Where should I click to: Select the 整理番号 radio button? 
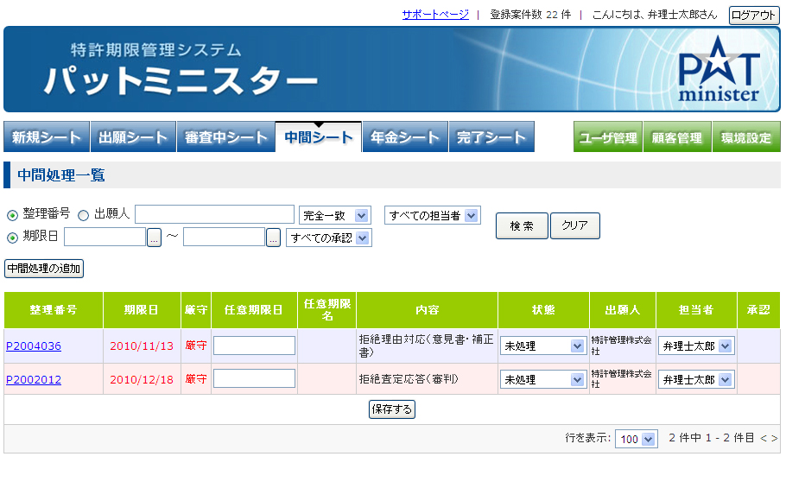[13, 216]
